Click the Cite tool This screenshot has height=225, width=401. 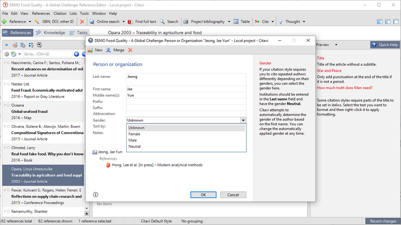coord(262,22)
